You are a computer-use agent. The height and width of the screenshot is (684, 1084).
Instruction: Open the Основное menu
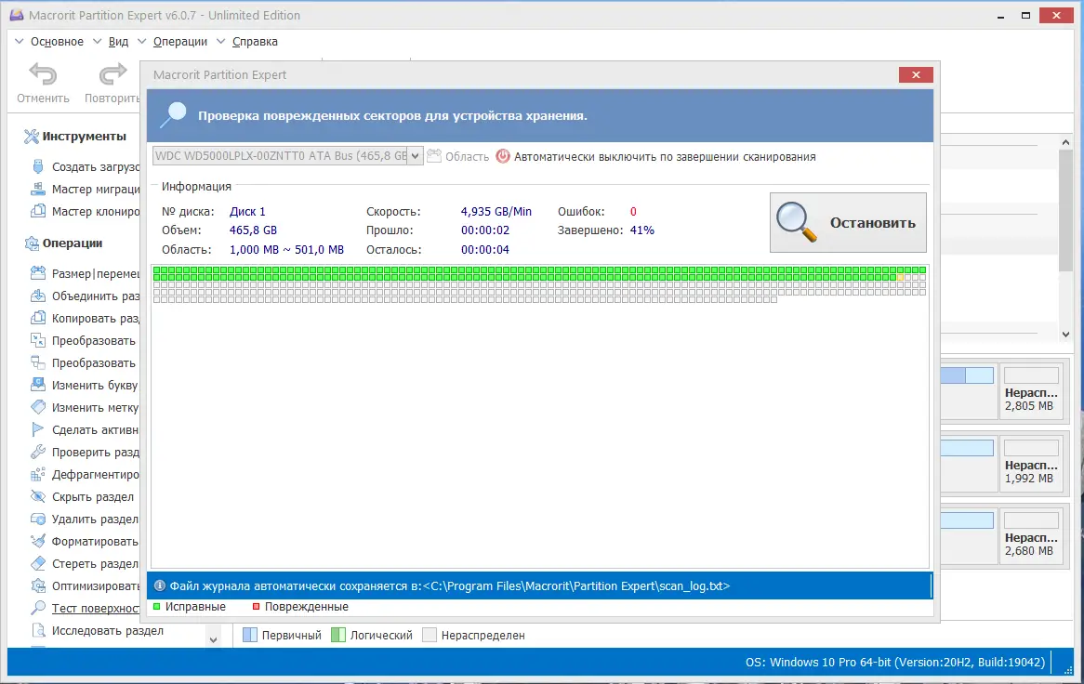[x=57, y=42]
